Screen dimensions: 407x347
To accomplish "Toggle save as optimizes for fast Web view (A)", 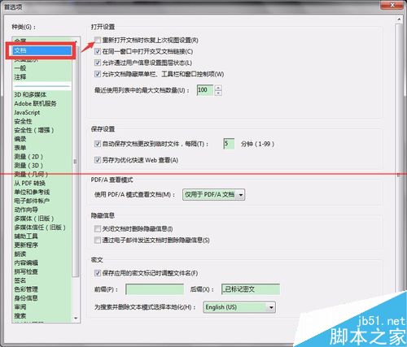I will click(98, 160).
